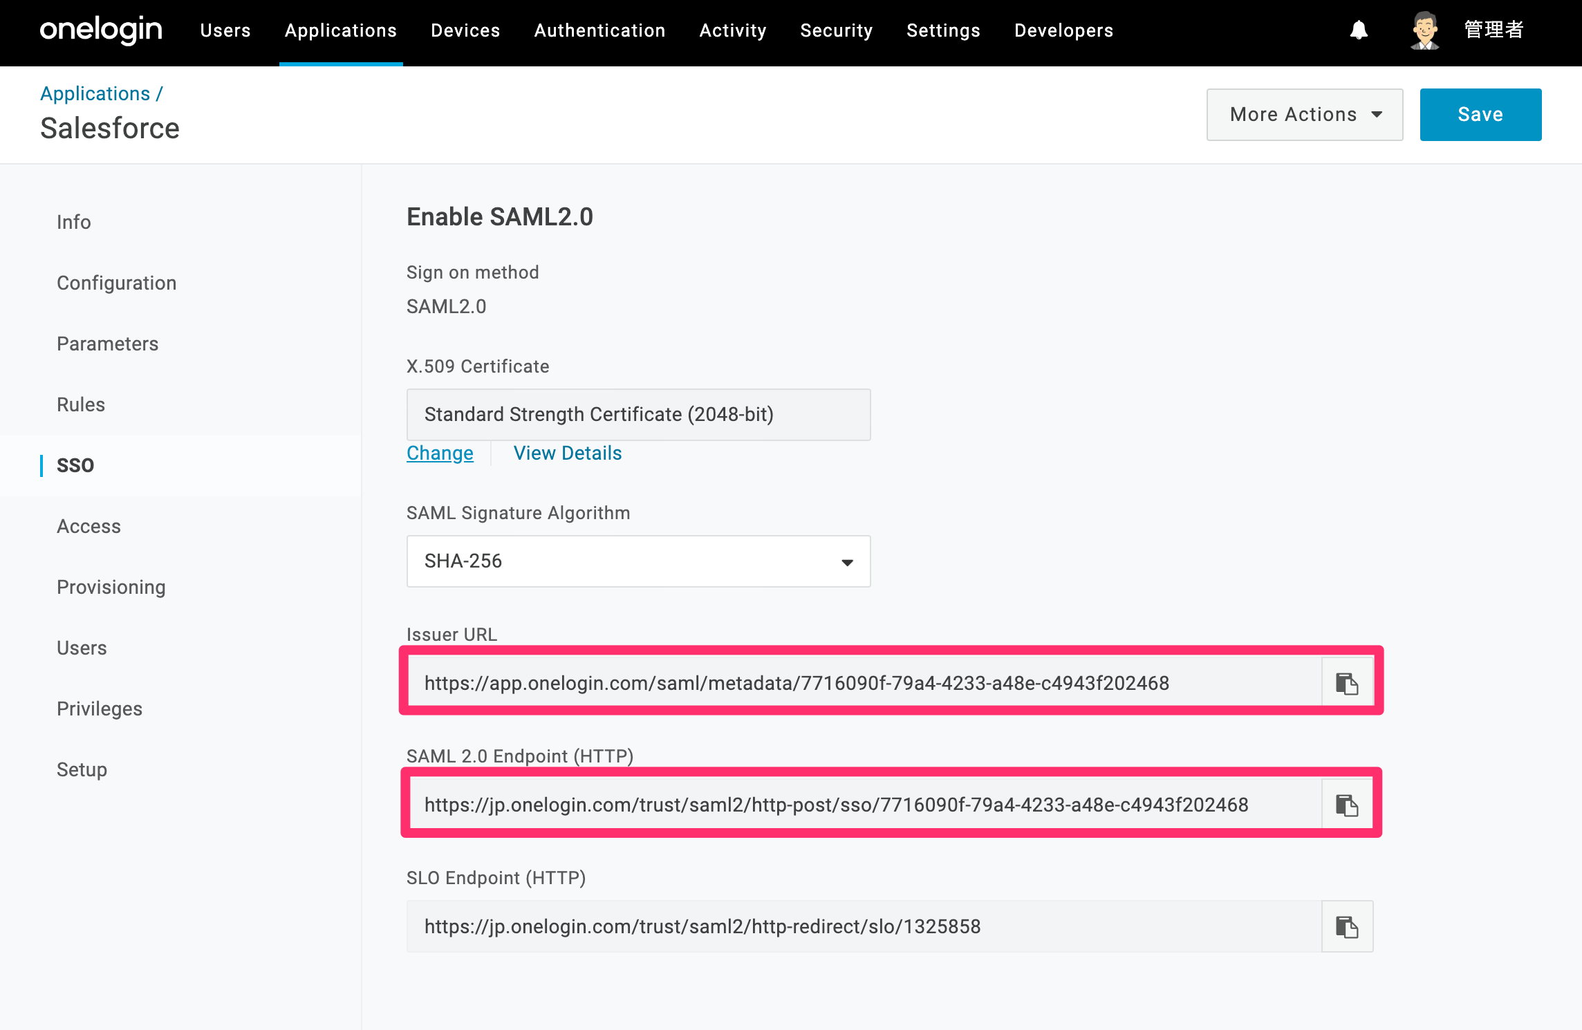This screenshot has height=1030, width=1582.
Task: Open the Applications top menu
Action: [341, 30]
